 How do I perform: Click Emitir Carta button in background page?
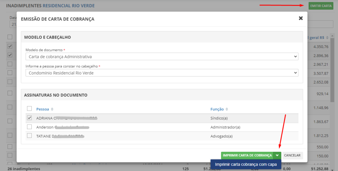point(321,6)
